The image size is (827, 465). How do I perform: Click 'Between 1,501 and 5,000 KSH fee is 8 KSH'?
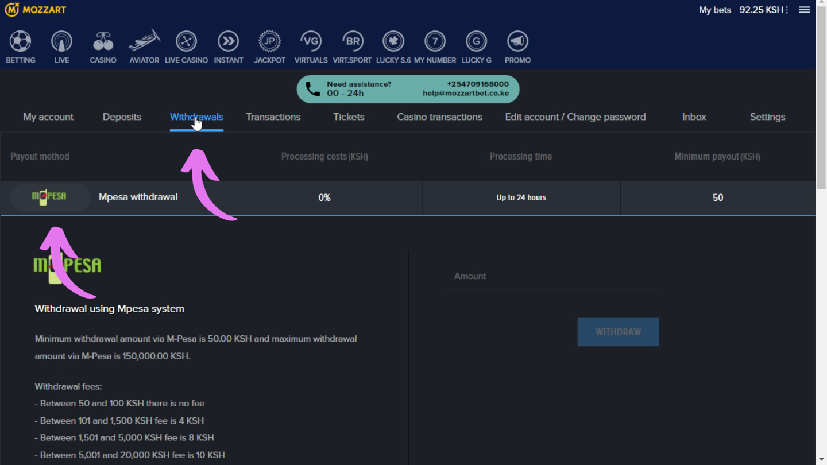point(124,437)
